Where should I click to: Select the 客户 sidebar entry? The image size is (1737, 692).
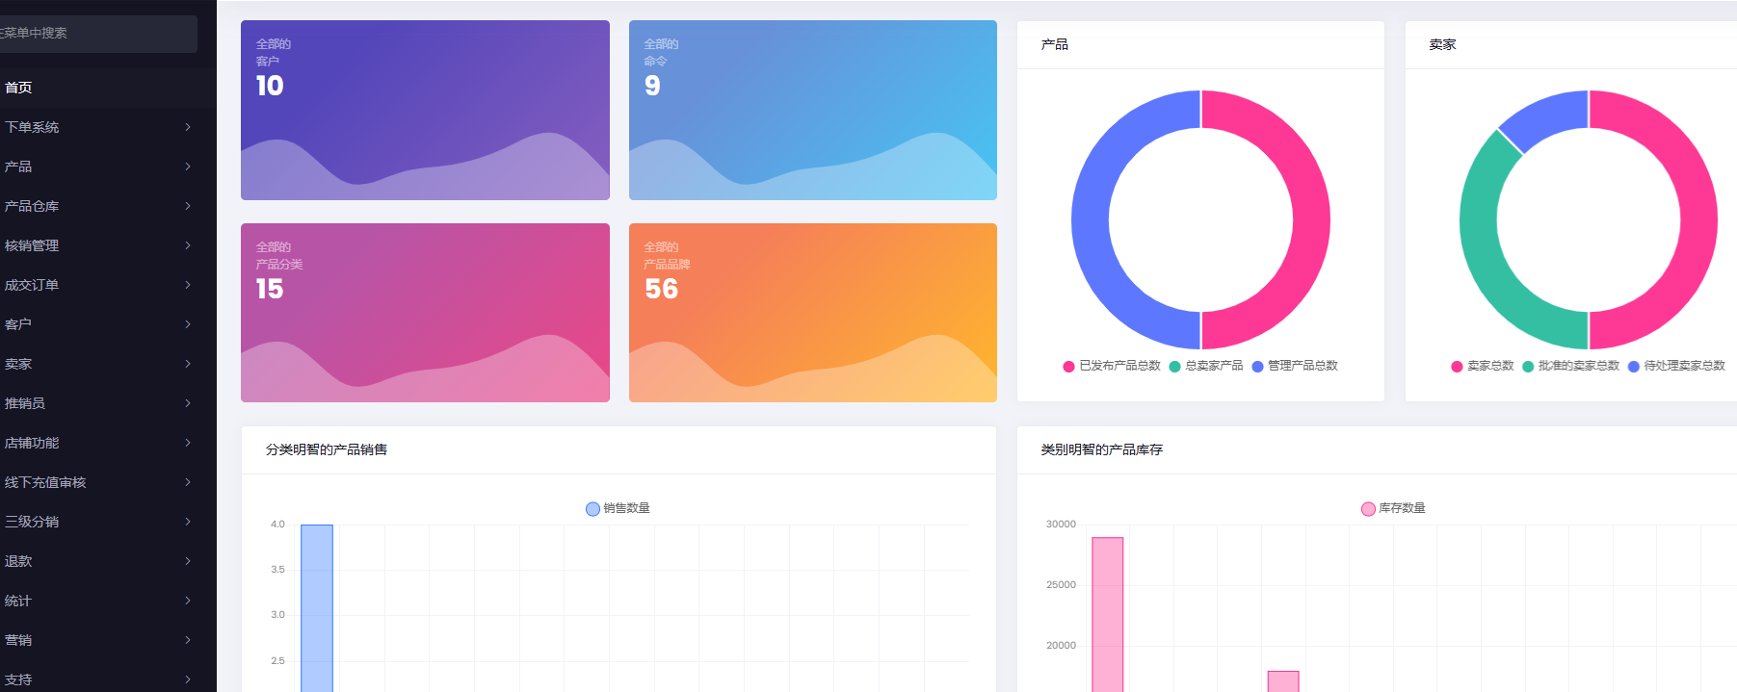pyautogui.click(x=18, y=324)
